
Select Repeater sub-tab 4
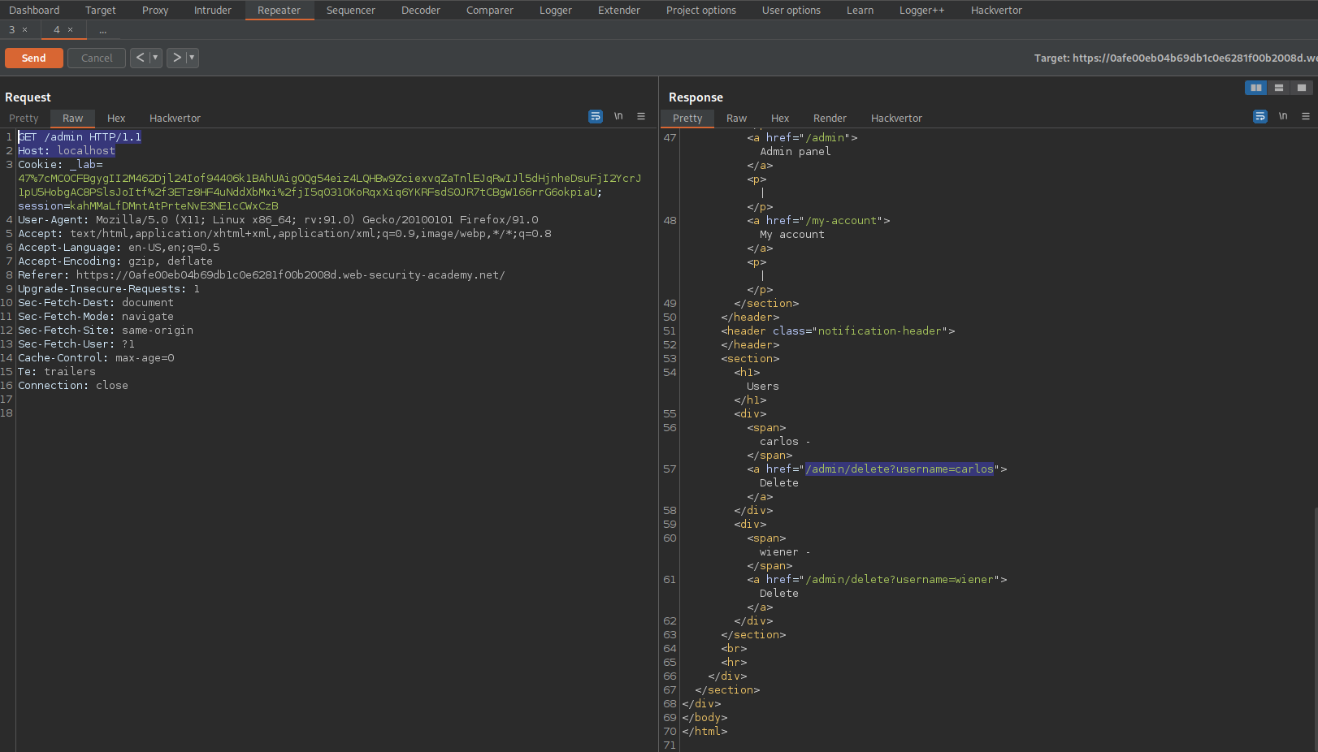[x=57, y=30]
